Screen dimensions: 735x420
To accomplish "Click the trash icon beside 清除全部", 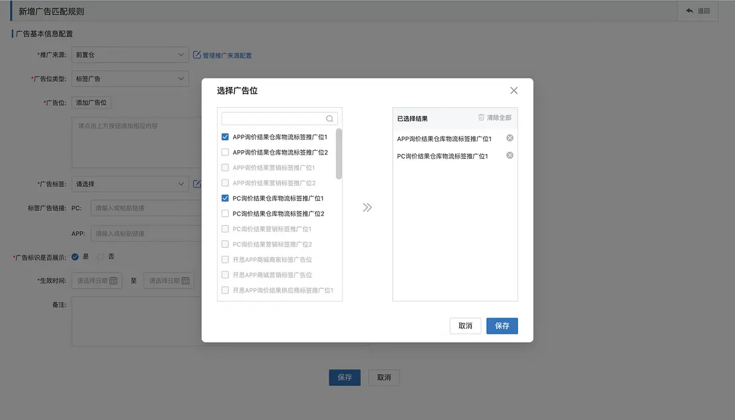I will point(481,117).
